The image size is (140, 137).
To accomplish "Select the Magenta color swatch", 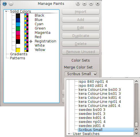I will (x=18, y=33).
